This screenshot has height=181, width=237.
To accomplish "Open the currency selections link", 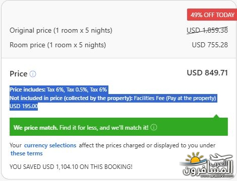I will (x=50, y=145).
